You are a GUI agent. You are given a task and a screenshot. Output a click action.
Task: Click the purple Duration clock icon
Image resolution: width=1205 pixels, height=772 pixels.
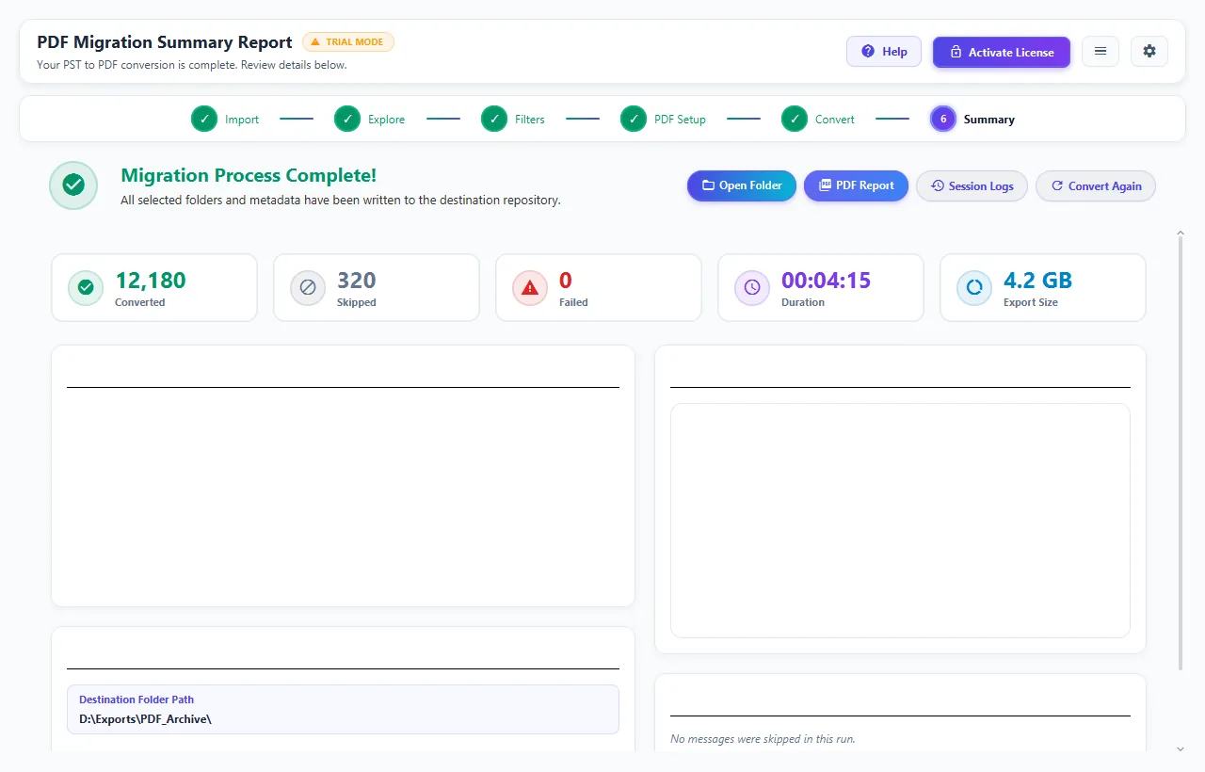tap(752, 288)
